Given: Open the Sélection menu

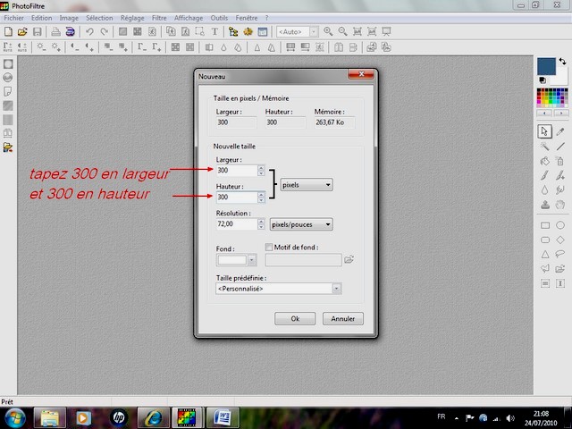Looking at the screenshot, I should click(x=99, y=18).
